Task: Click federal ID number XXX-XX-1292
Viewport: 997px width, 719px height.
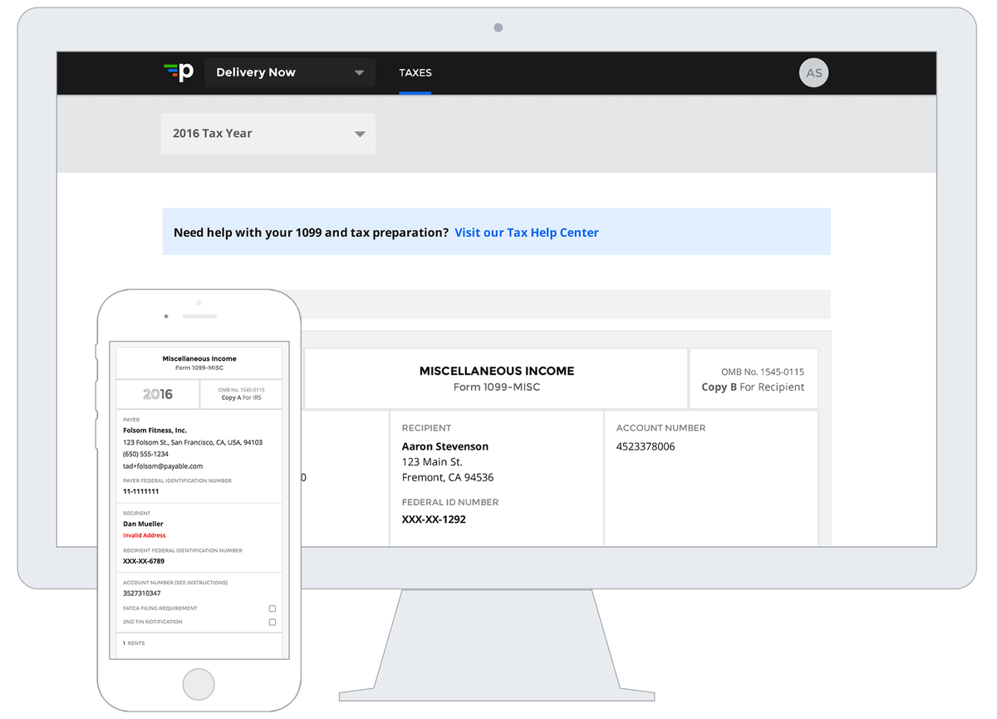Action: coord(434,520)
